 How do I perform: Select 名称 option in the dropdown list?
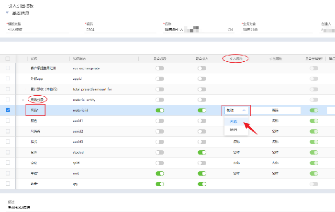pos(233,122)
